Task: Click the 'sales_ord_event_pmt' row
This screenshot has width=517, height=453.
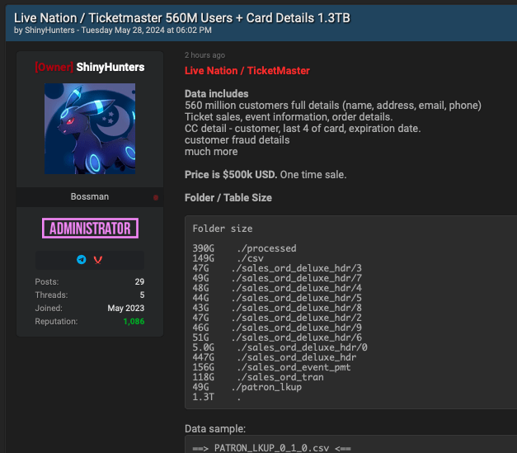Action: 271,367
